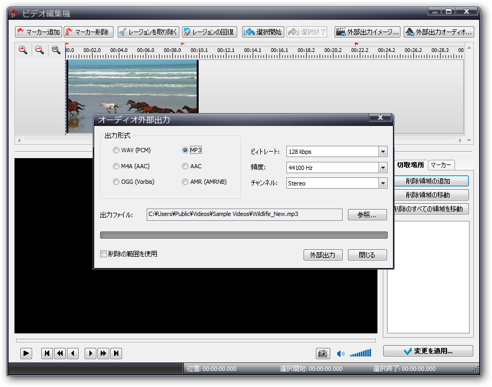The height and width of the screenshot is (387, 492).
Task: Select OGG (Vorbis) output format
Action: (x=134, y=182)
